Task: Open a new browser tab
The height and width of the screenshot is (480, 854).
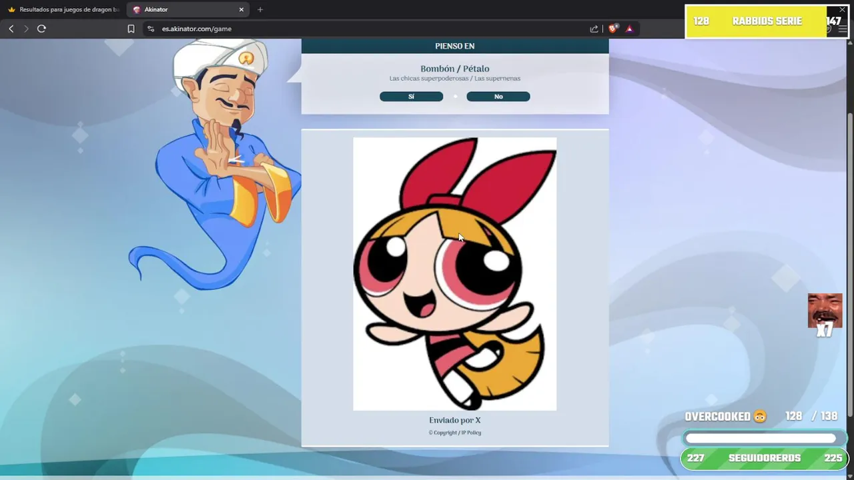Action: [260, 9]
